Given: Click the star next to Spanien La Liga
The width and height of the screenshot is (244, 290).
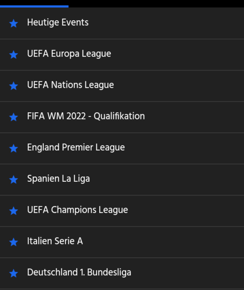Looking at the screenshot, I should pos(14,180).
